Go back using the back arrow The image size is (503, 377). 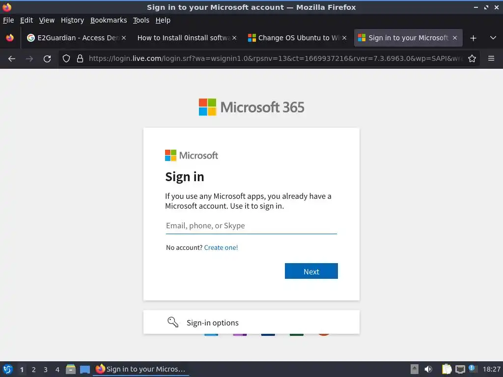12,59
